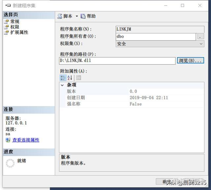Open the 查看连接属性 link
This screenshot has width=211, height=190.
click(x=26, y=140)
